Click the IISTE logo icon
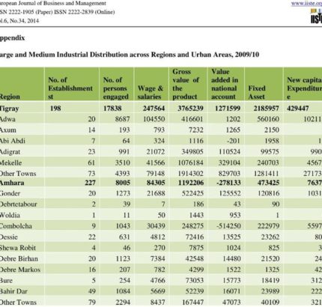Image resolution: width=322 pixels, height=307 pixels. (x=316, y=16)
